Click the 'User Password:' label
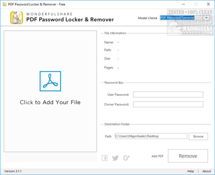Viewport: 215px width, 175px height. point(118,95)
